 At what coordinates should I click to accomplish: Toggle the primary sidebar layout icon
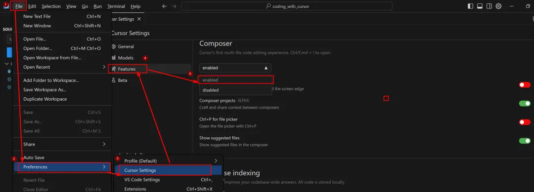tap(470, 6)
